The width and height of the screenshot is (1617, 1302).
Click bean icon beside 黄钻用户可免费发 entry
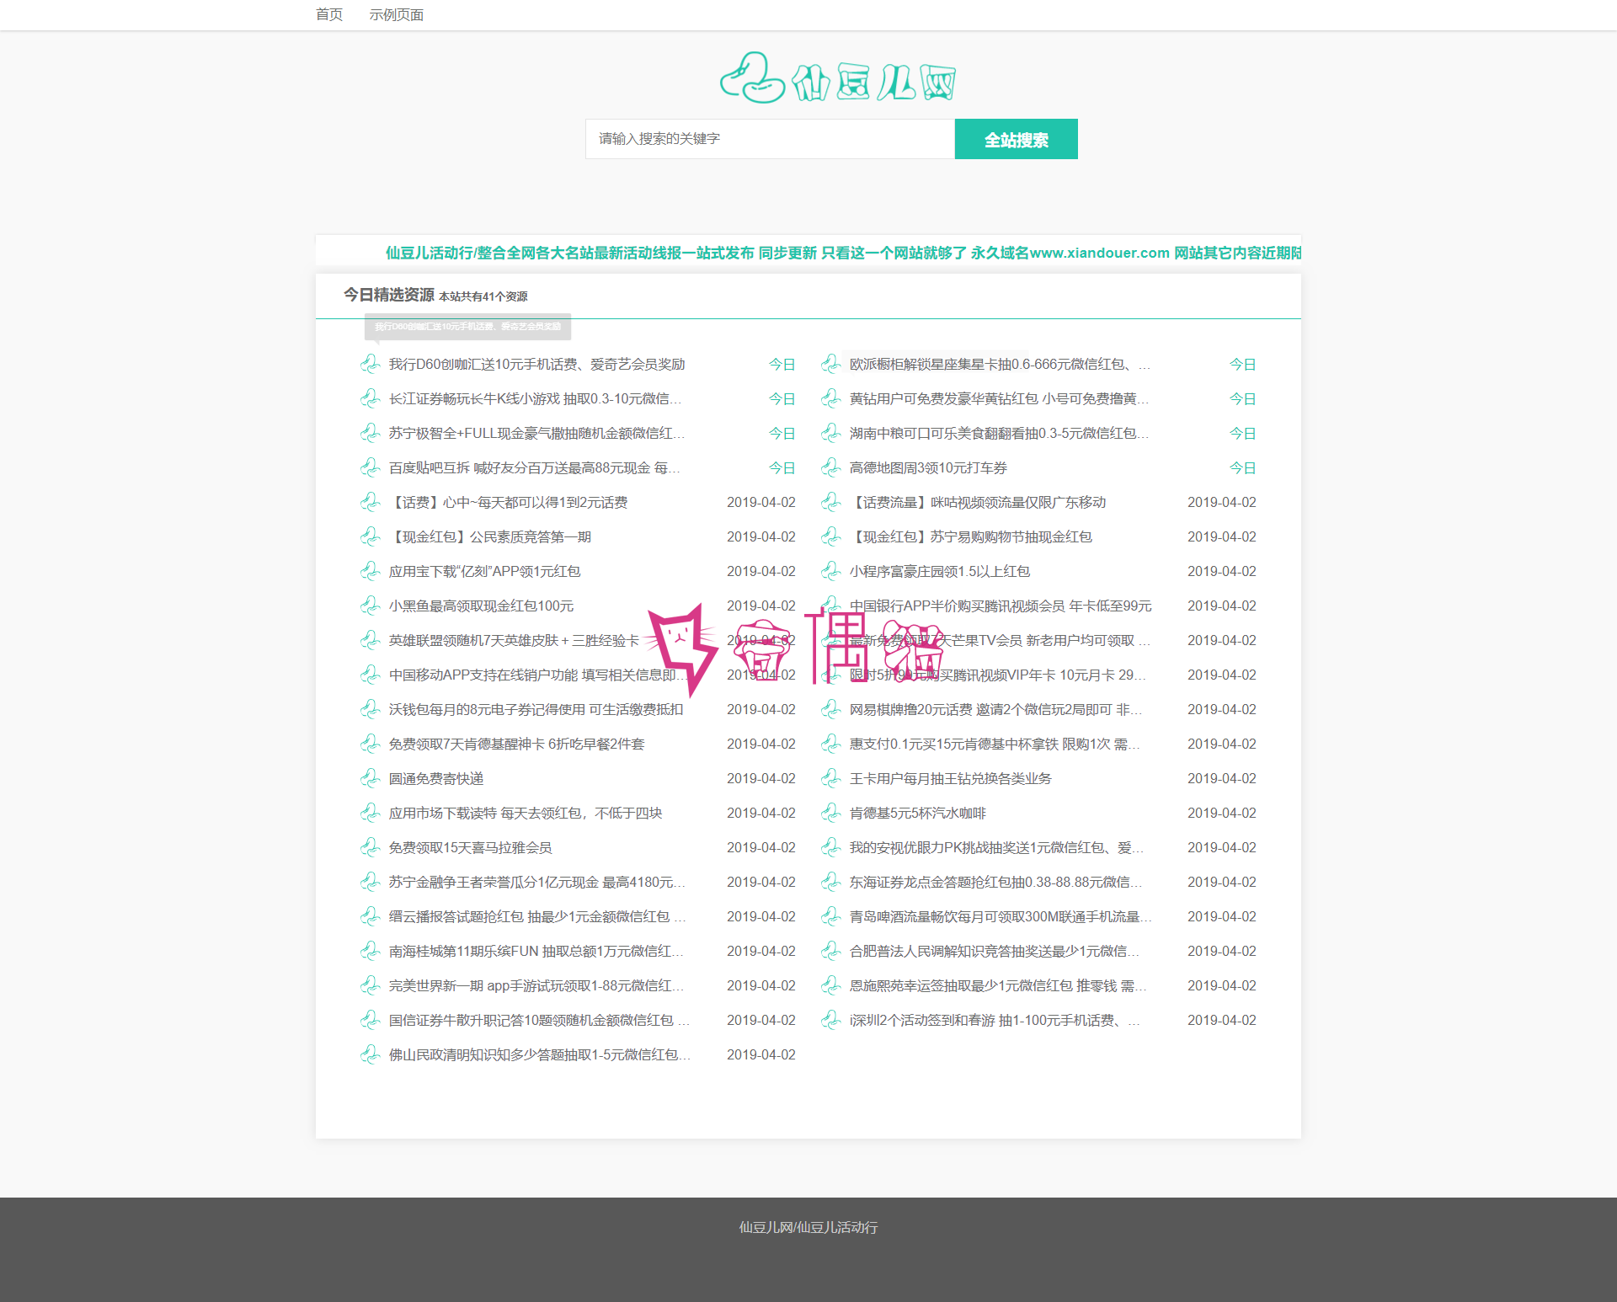831,398
